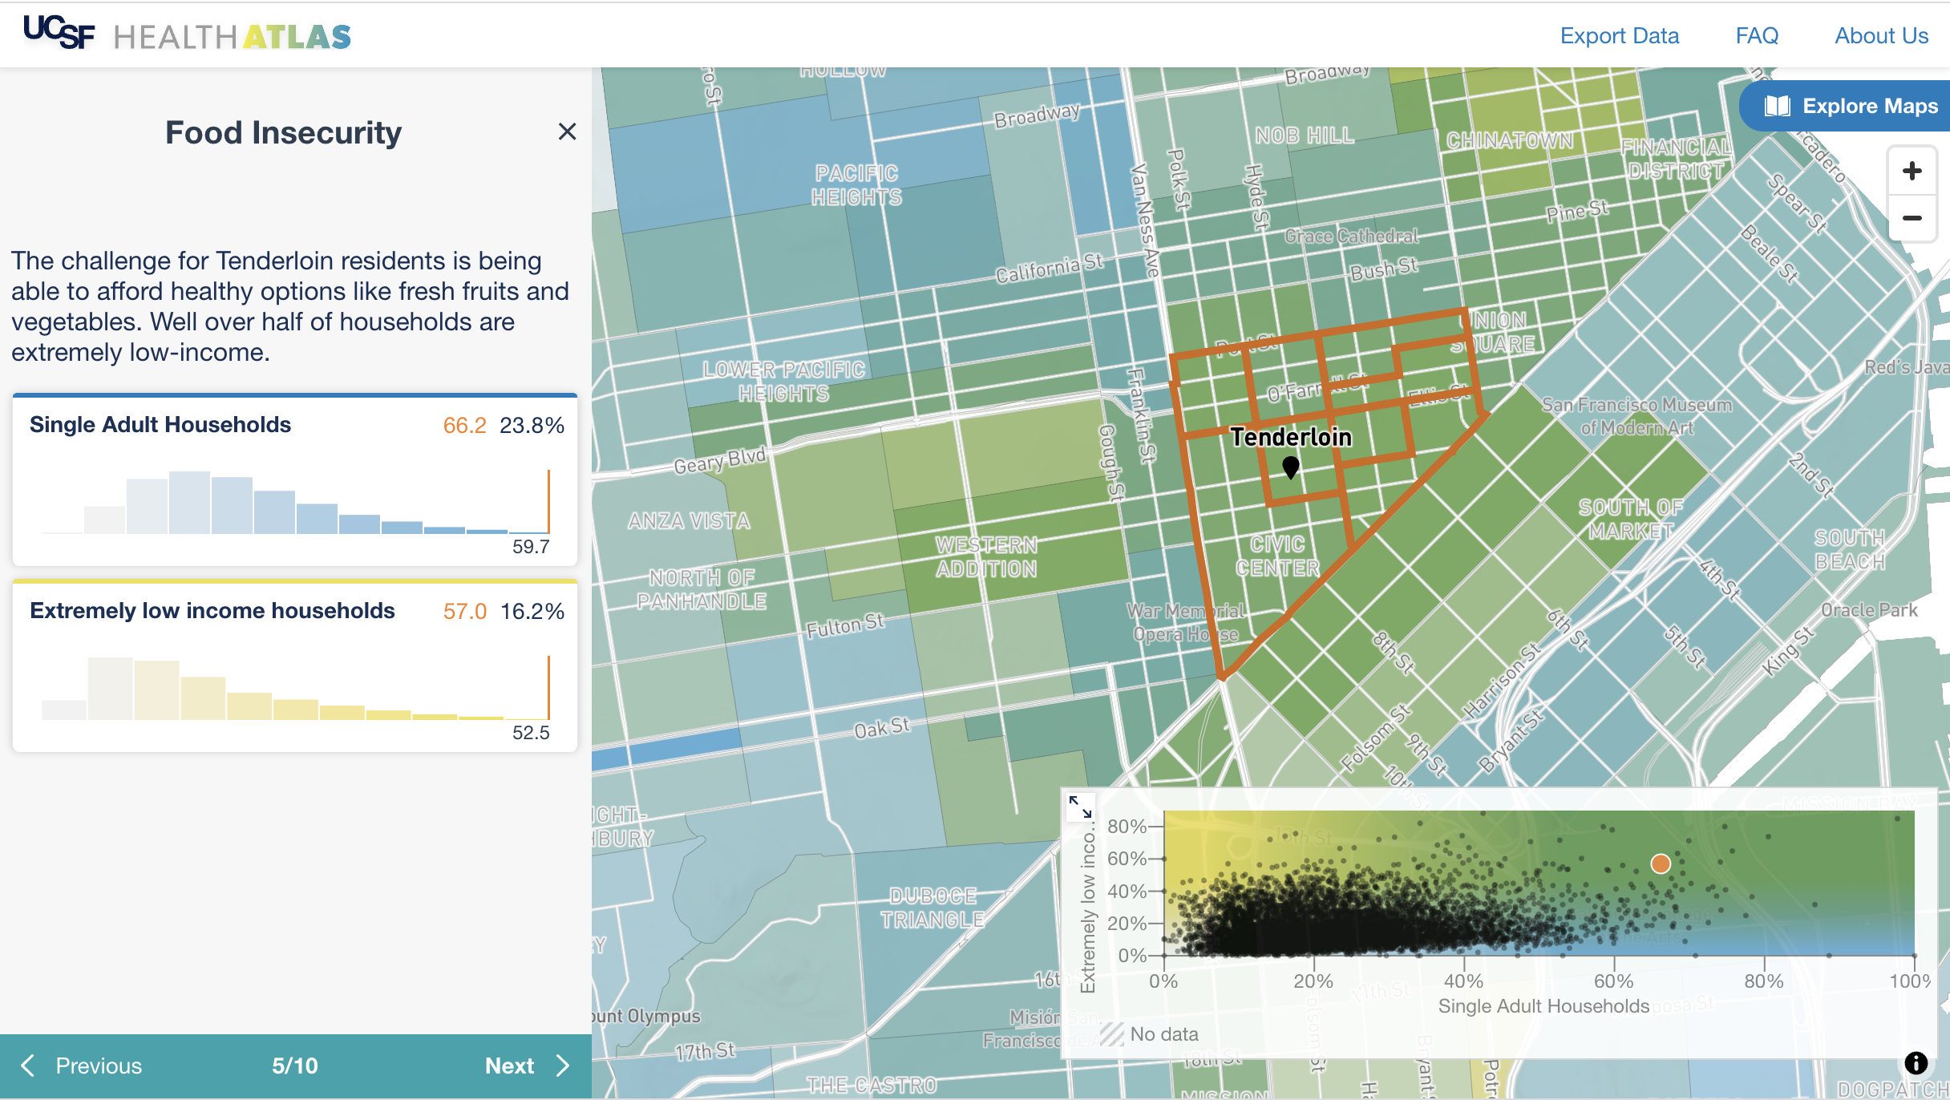Expand the scatterplot legend
The image size is (1950, 1100).
pyautogui.click(x=1080, y=807)
